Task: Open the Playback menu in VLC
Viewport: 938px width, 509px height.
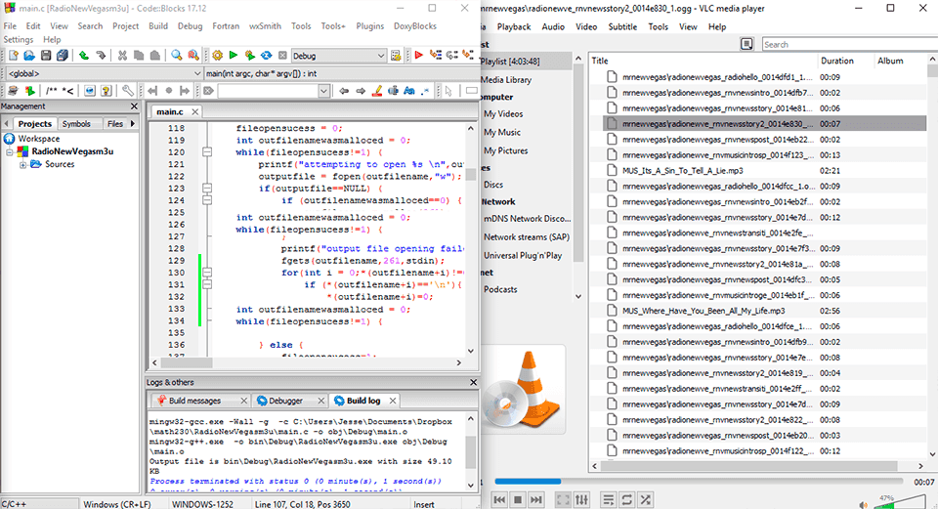Action: pos(514,27)
